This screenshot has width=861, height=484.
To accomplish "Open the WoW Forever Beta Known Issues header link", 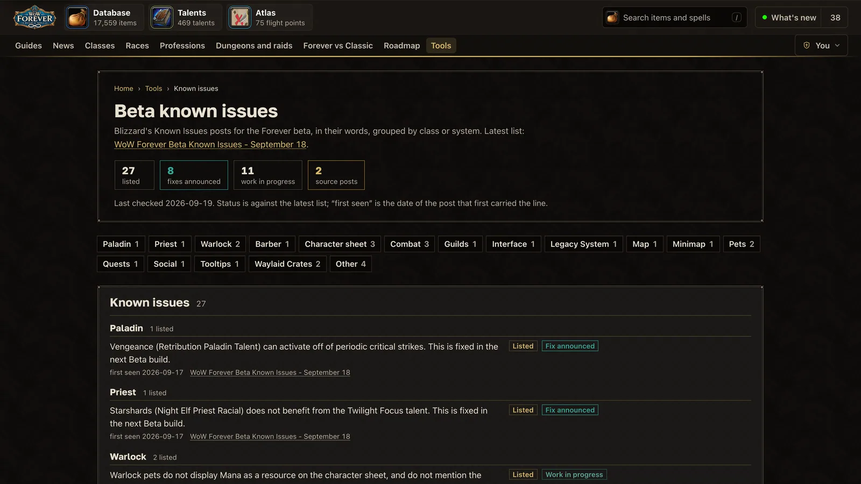I will (210, 145).
